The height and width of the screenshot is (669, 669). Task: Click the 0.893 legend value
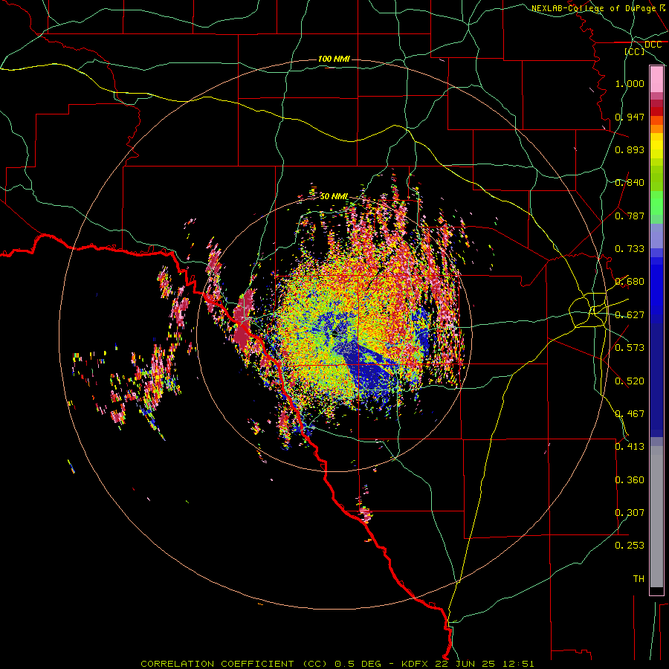[x=630, y=149]
